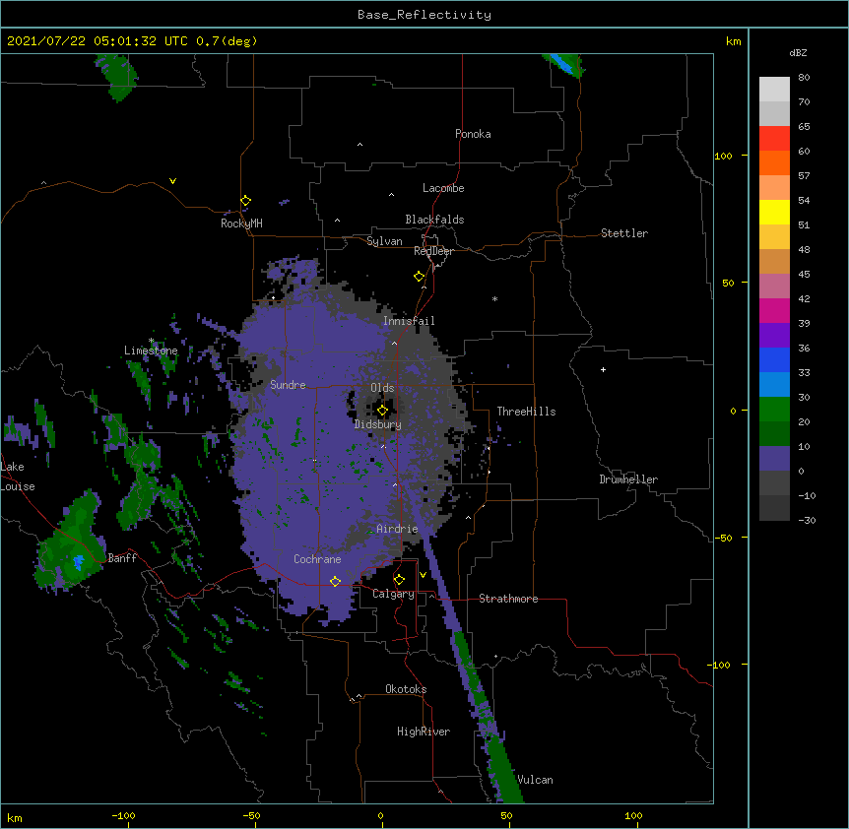849x829 pixels.
Task: Click the Sylvan label
Action: click(x=384, y=241)
